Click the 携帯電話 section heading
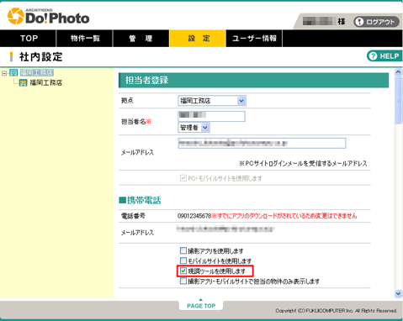Image resolution: width=403 pixels, height=321 pixels. coord(140,200)
